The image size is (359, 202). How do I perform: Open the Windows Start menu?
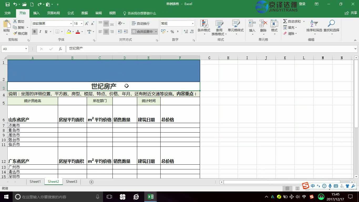click(6, 197)
